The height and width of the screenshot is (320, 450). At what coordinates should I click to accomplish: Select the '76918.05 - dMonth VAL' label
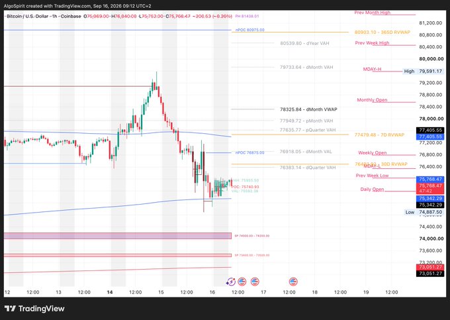(x=306, y=152)
